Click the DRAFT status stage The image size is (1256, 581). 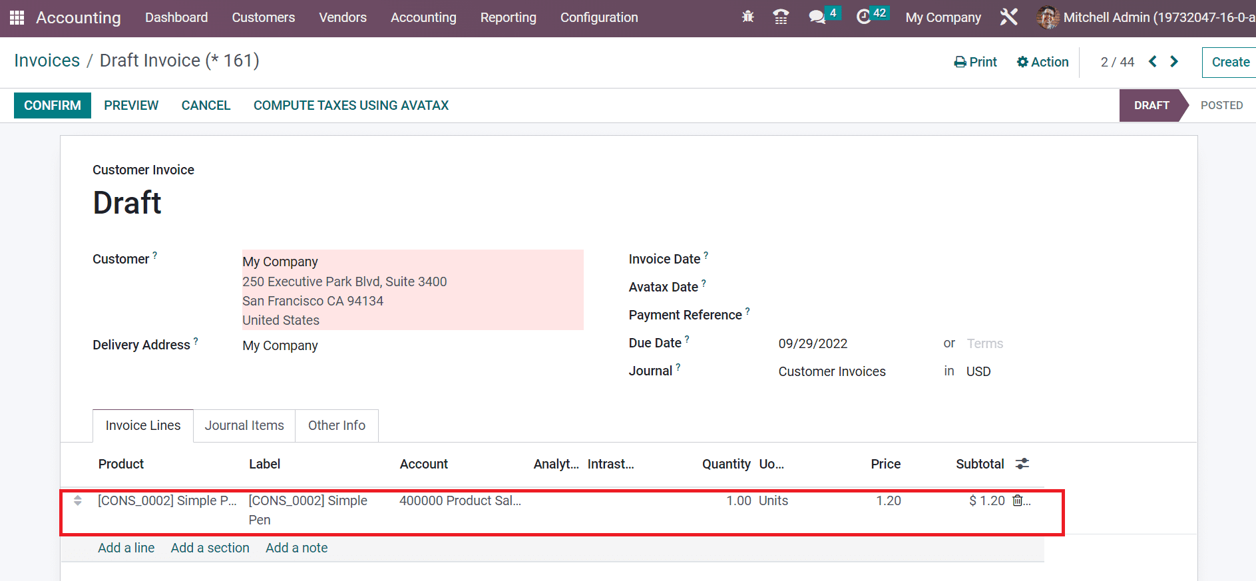coord(1152,105)
